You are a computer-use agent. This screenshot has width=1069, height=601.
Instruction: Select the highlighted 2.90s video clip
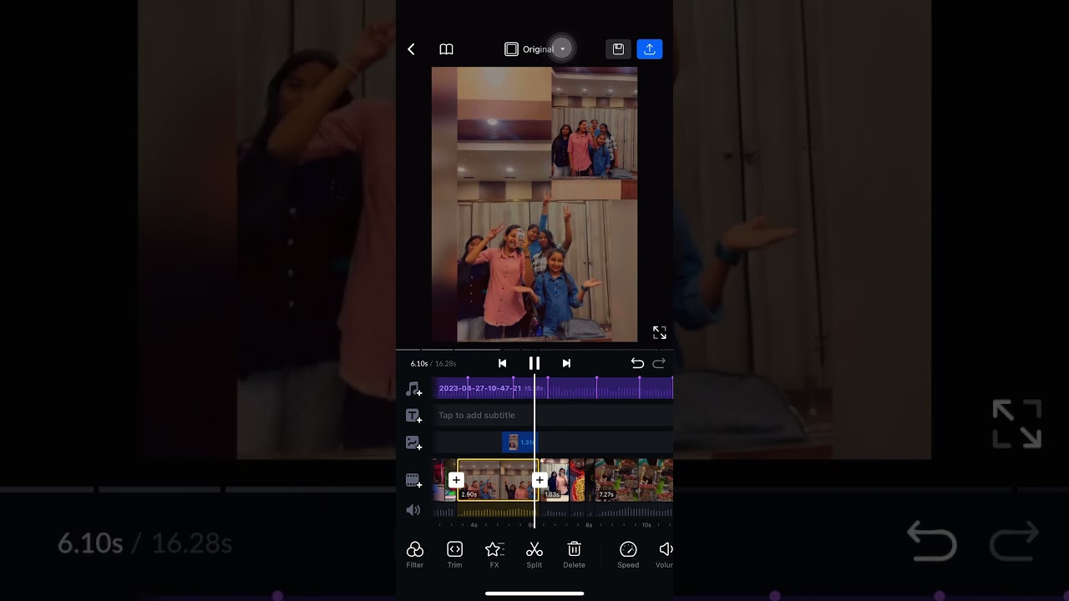497,480
